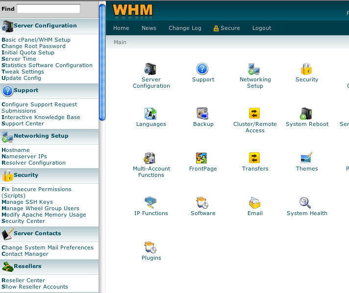
Task: Open Statistics Software Configuration
Action: coord(47,65)
